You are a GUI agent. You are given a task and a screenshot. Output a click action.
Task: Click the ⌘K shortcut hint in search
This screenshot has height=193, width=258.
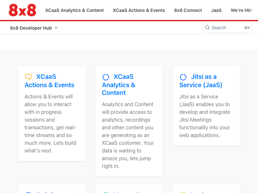pos(247,28)
